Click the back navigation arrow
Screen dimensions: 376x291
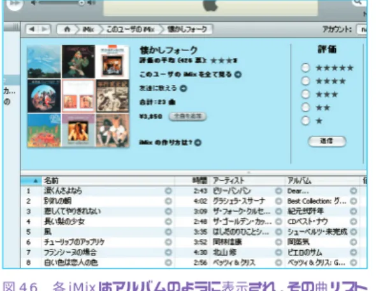[32, 29]
